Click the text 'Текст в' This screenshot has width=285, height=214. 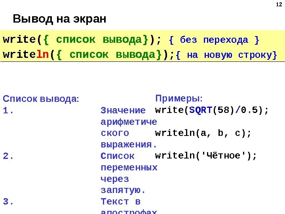click(x=120, y=201)
